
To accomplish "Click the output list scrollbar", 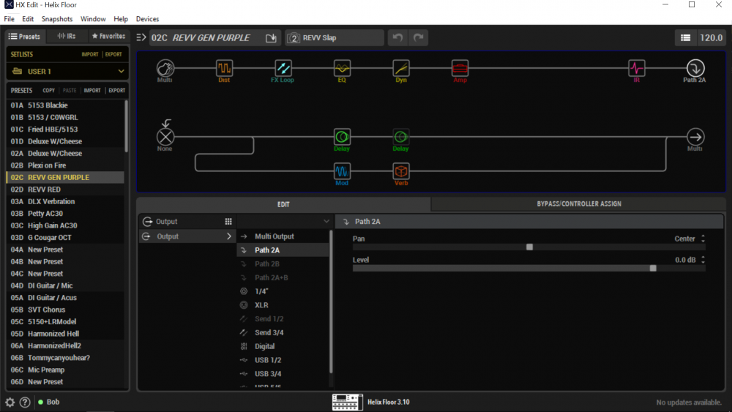I will click(332, 301).
